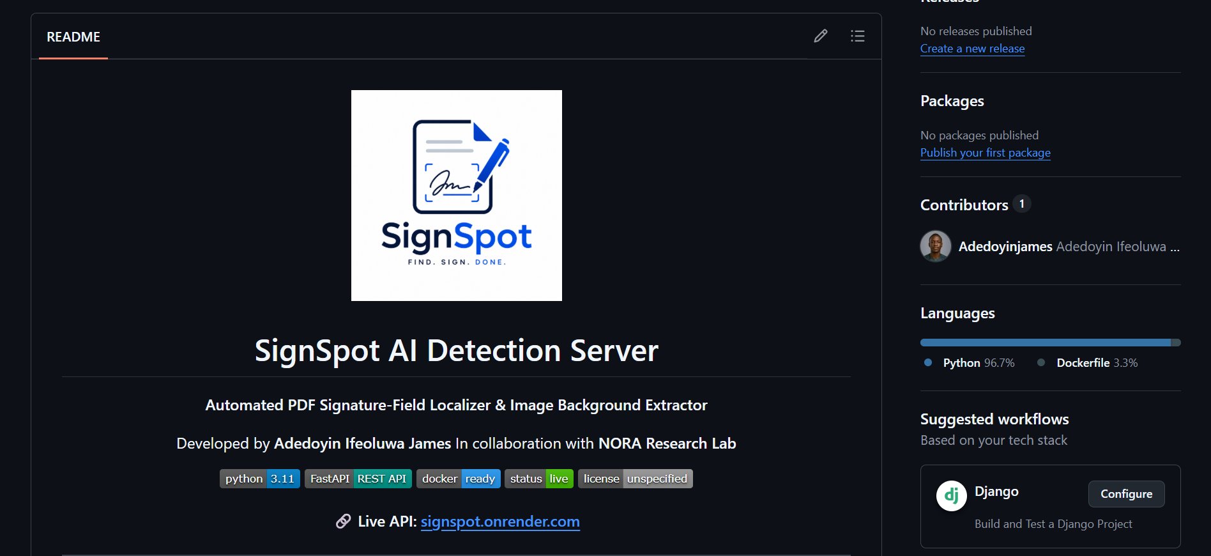Click the Dockerfile gray color dot

1041,362
